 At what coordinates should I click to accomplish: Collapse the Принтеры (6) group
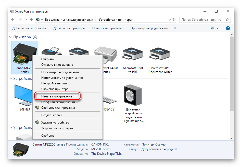11,37
